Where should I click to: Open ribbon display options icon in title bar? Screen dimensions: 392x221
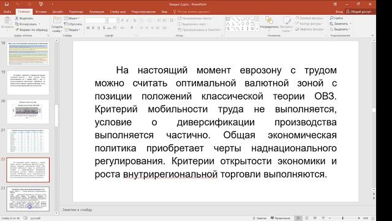tap(335, 4)
